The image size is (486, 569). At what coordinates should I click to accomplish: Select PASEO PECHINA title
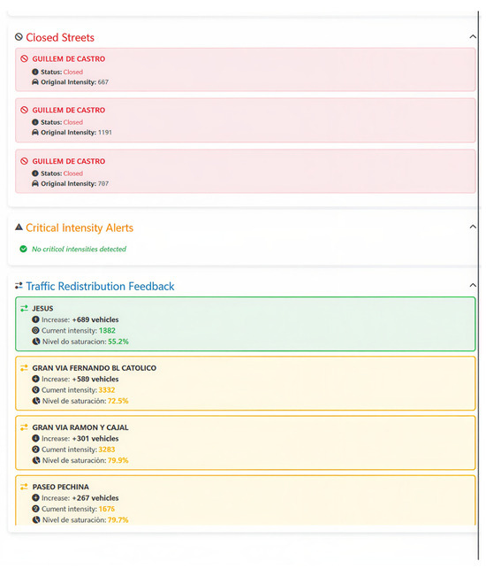60,487
